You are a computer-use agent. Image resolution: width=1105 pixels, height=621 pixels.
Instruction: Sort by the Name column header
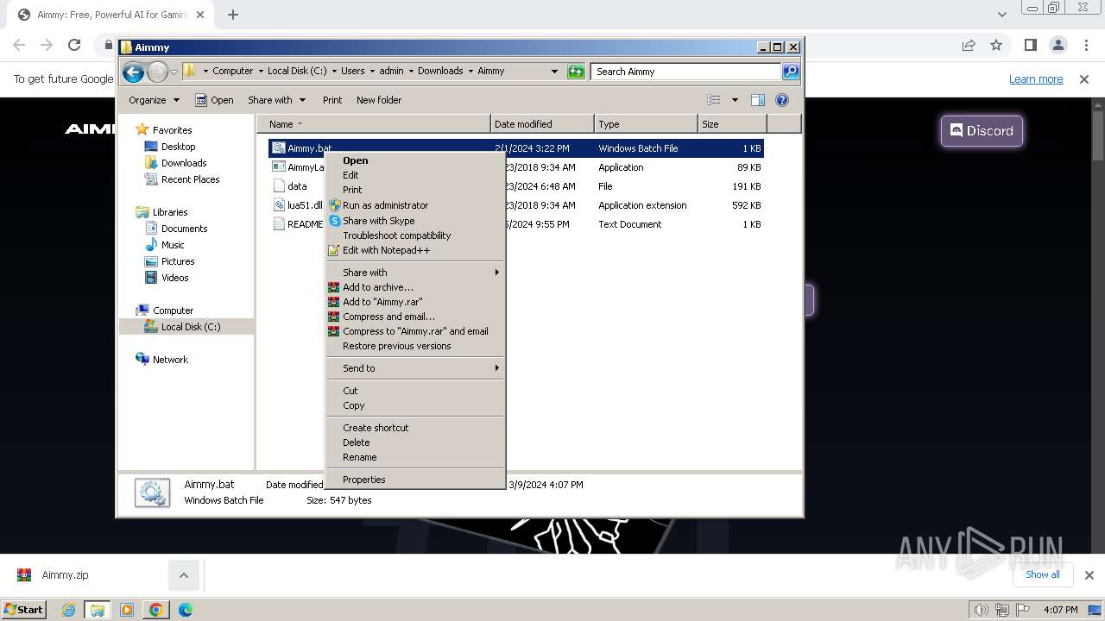[x=373, y=124]
